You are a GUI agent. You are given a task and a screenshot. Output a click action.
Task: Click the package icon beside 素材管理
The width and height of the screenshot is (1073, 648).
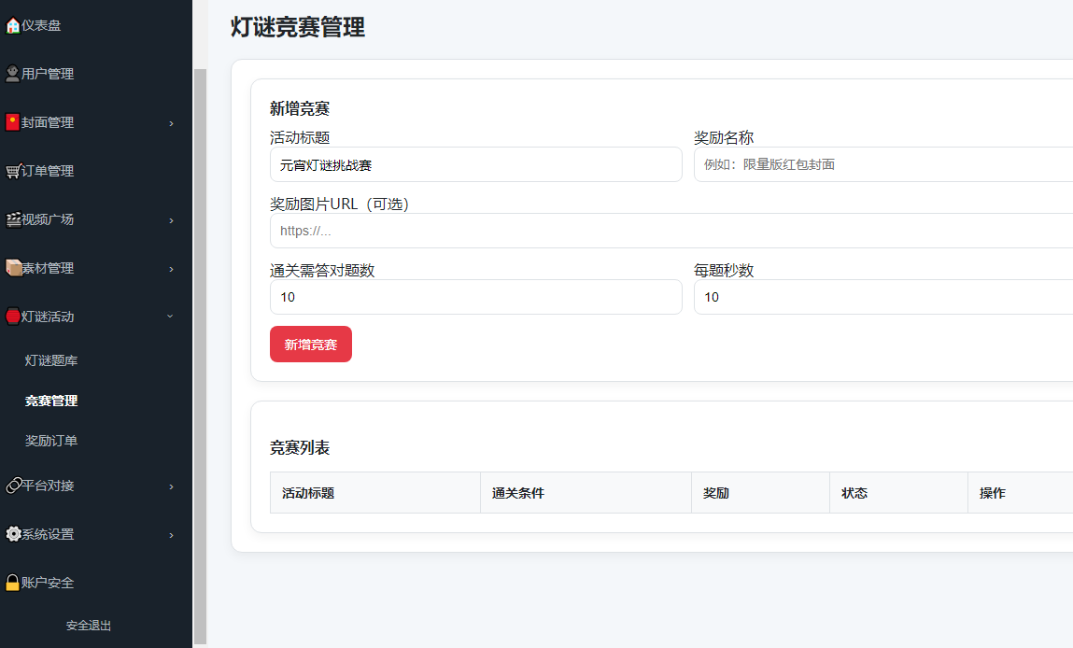pos(13,268)
